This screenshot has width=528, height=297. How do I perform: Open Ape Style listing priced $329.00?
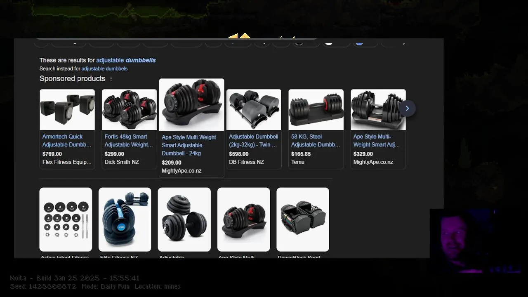[377, 141]
